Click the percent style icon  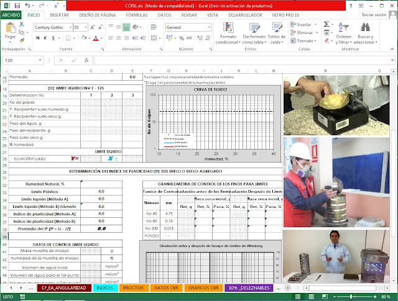pos(182,38)
